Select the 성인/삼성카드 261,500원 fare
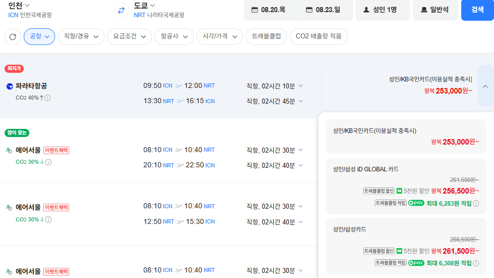 point(406,246)
